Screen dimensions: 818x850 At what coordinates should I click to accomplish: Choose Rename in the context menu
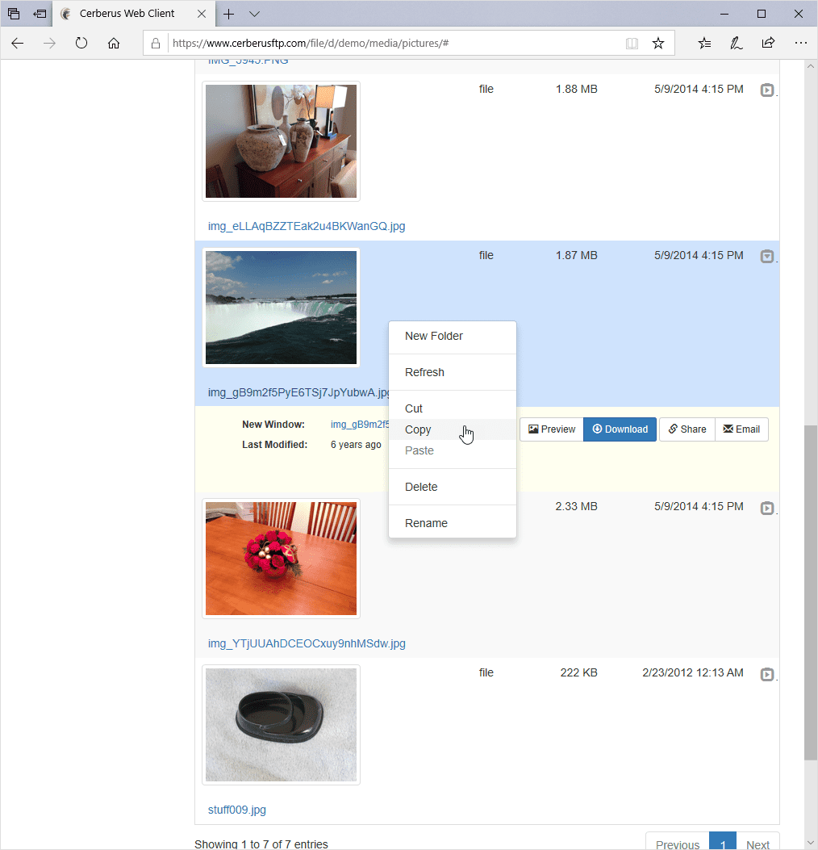coord(426,523)
